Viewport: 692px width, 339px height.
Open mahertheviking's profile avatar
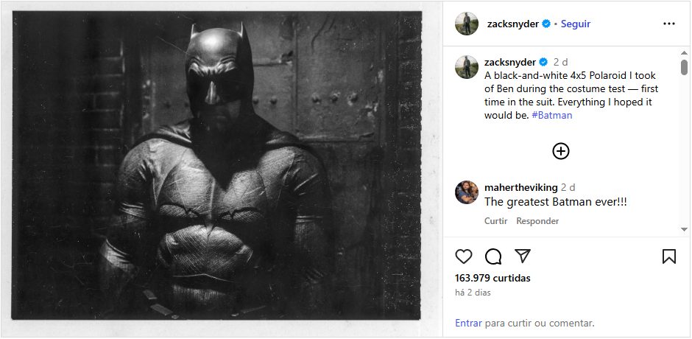click(467, 192)
